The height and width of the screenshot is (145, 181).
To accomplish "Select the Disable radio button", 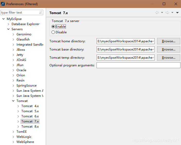I will (x=53, y=32).
